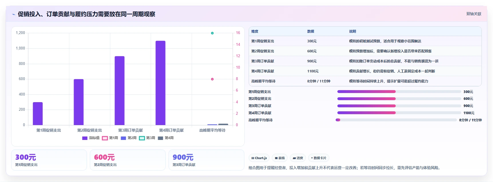This screenshot has height=182, width=493.
Task: Click the 1100元 value beside progress bar
Action: 469,113
